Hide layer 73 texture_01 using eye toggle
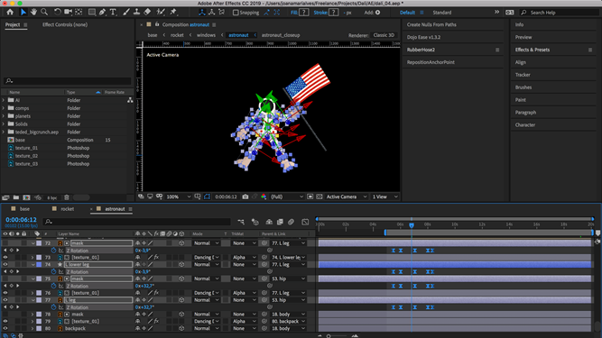 pyautogui.click(x=5, y=258)
